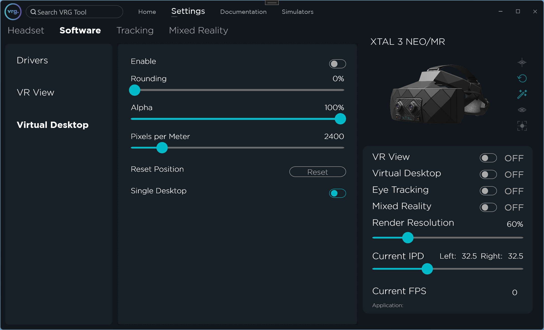
Task: Click the headset center crosshair icon
Action: point(522,62)
